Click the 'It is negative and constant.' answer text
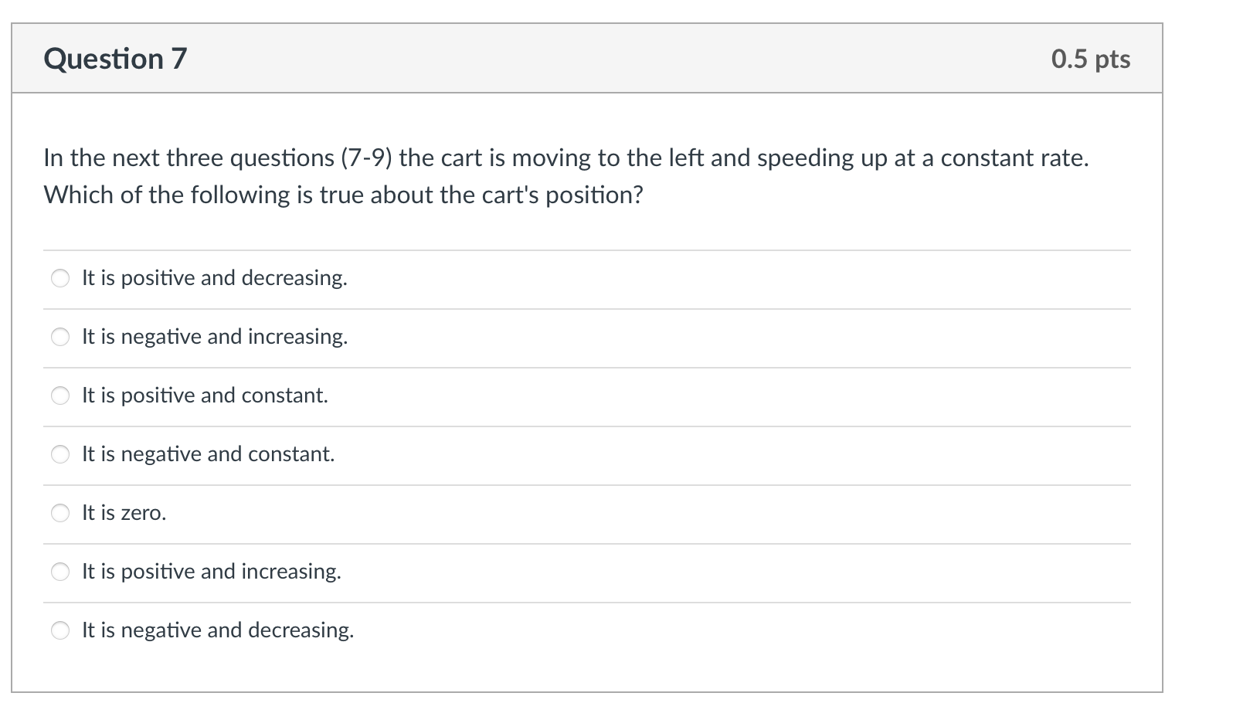The height and width of the screenshot is (703, 1233). (209, 454)
